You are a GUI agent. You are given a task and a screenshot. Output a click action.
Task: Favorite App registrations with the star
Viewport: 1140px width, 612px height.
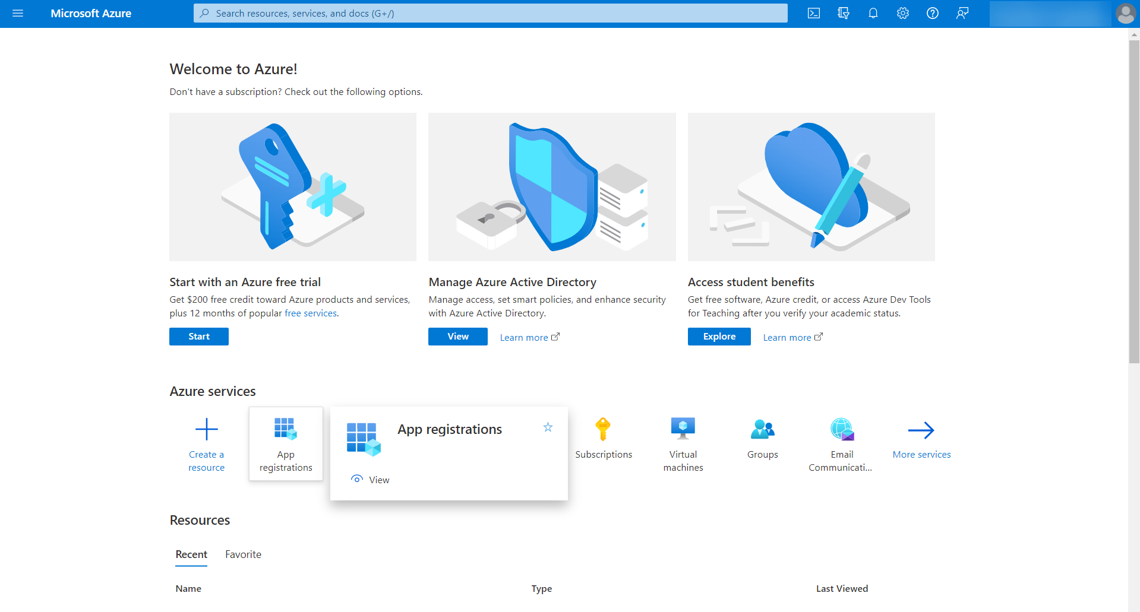[548, 427]
